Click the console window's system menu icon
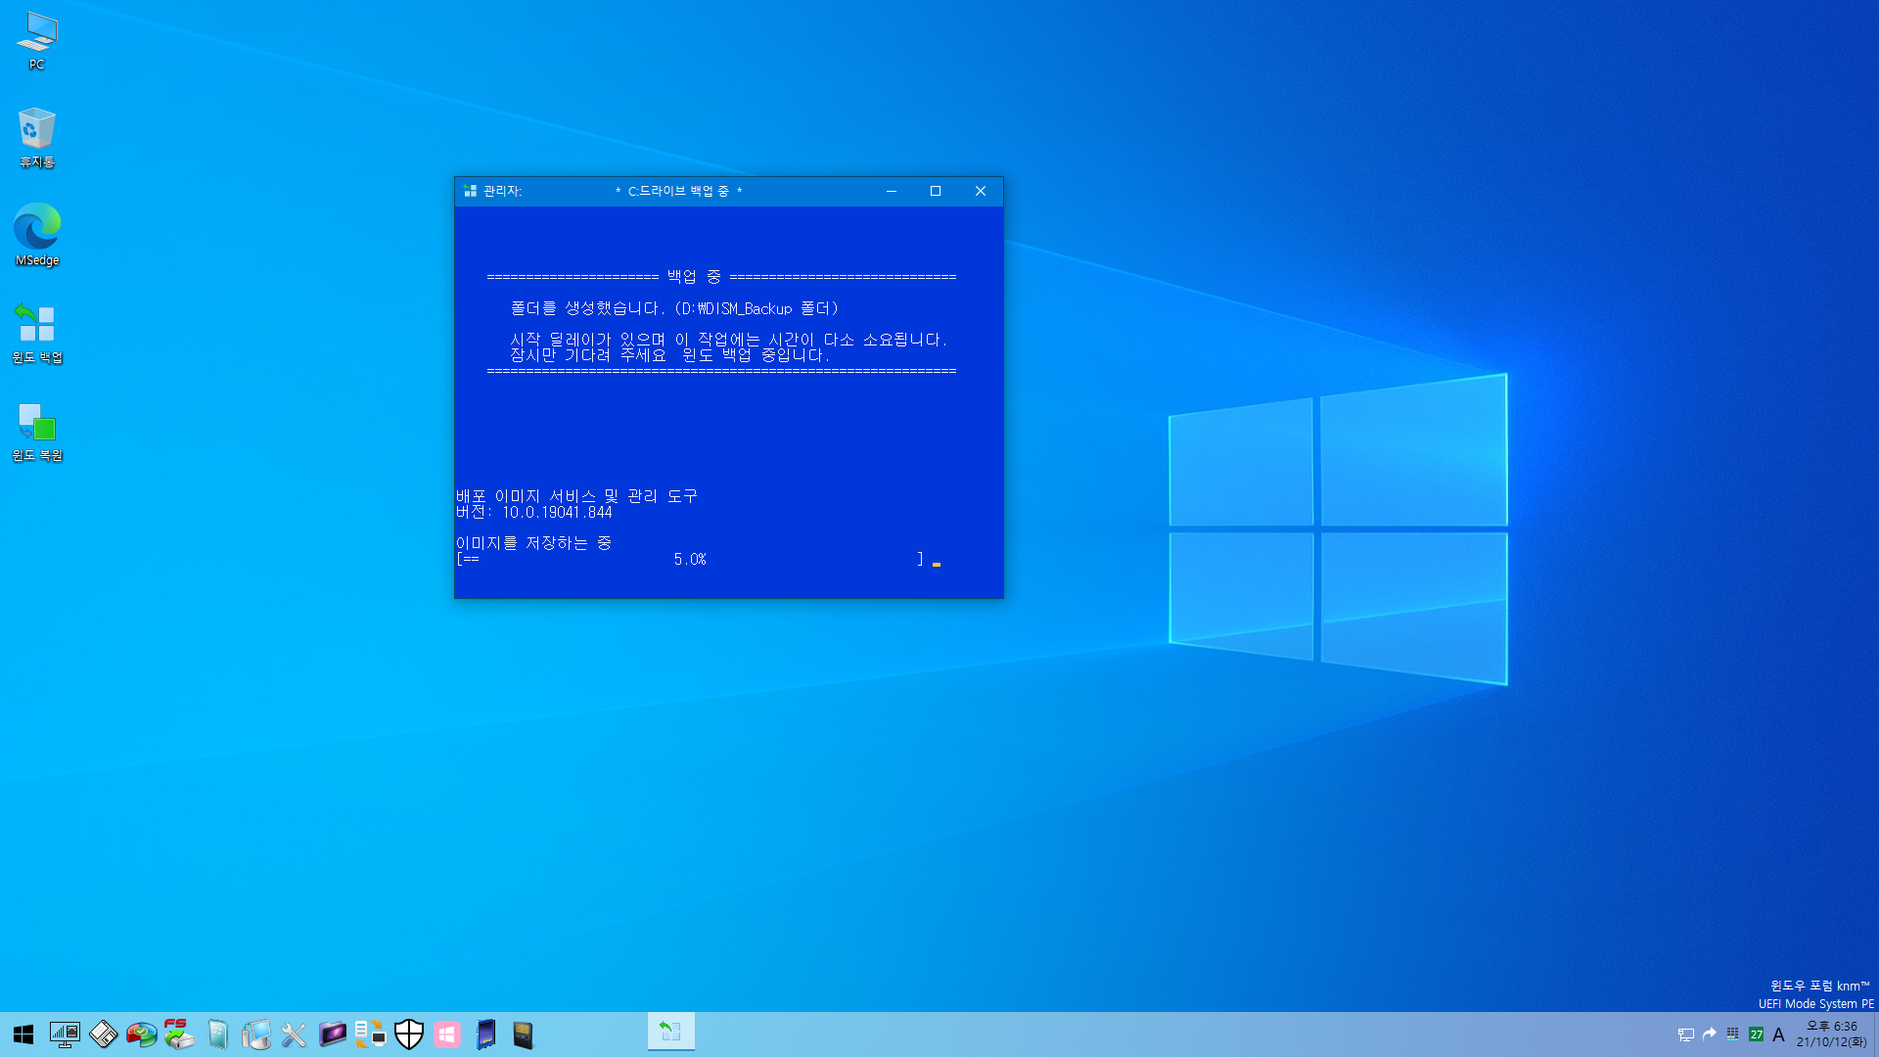This screenshot has height=1057, width=1879. [470, 191]
